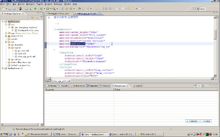Viewport: 220px width, 137px height.
Task: Click the green Run button icon
Action: pyautogui.click(x=48, y=9)
